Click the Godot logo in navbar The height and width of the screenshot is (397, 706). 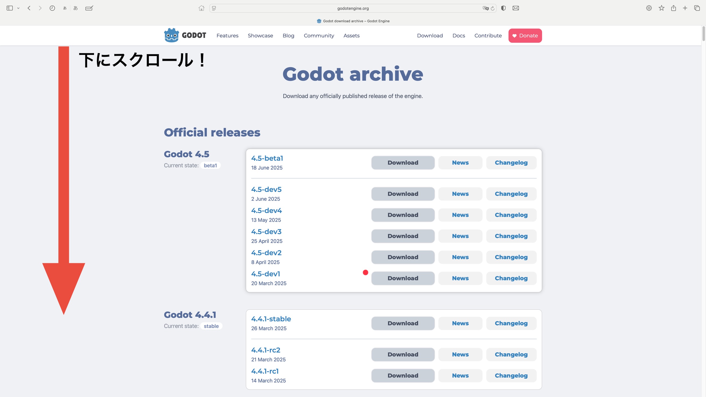tap(185, 35)
